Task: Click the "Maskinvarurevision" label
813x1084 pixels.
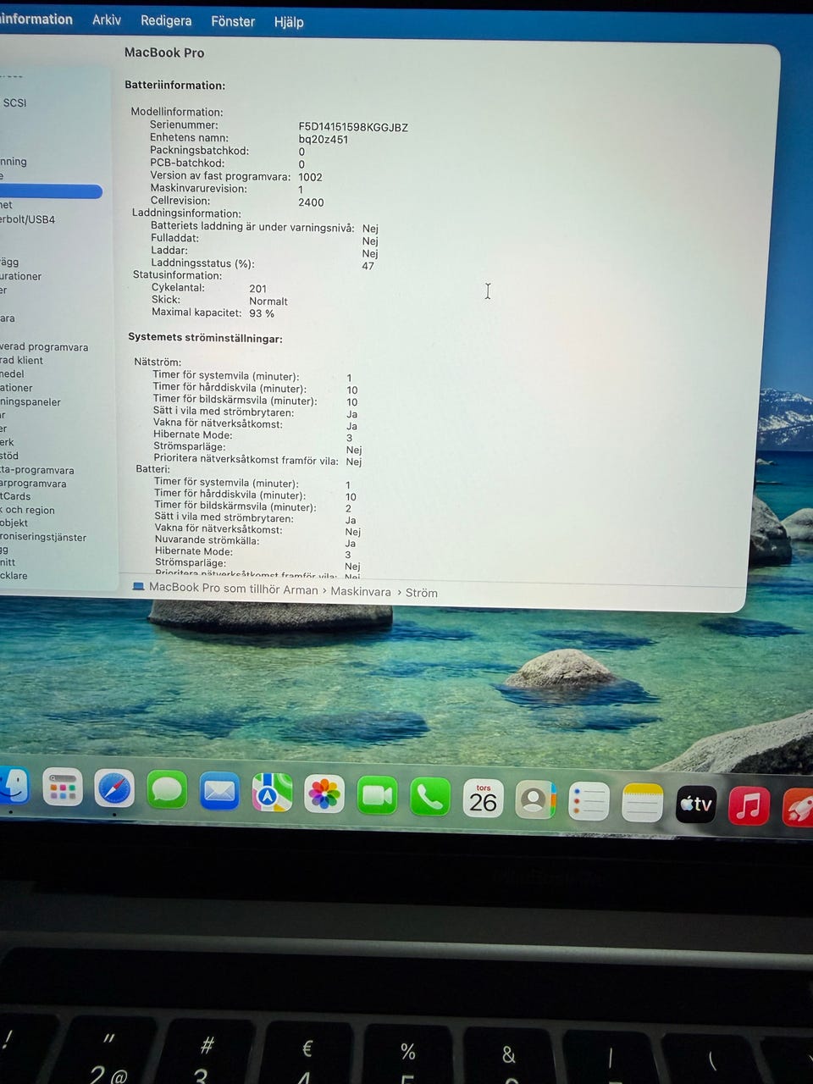Action: click(x=199, y=188)
